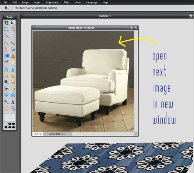
Task: Open the Filter menu
Action: click(66, 2)
